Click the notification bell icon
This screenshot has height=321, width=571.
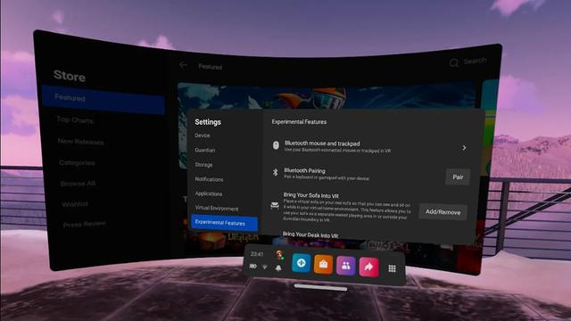tap(278, 267)
